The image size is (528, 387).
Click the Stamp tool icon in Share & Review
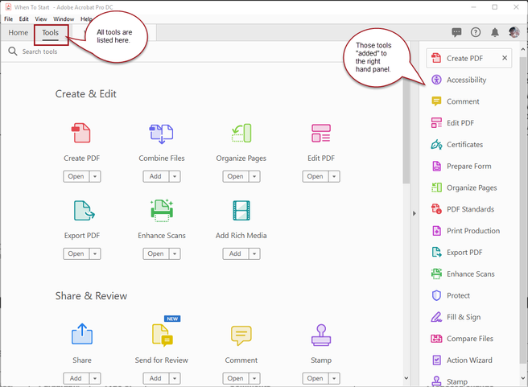click(321, 335)
